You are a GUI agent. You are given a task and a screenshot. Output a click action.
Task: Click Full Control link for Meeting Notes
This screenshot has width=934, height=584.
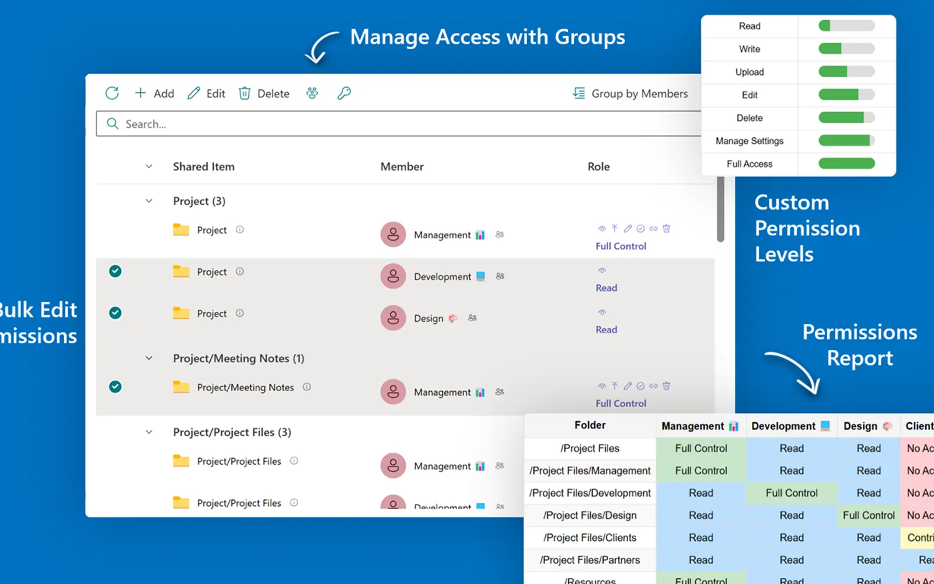[x=621, y=404]
